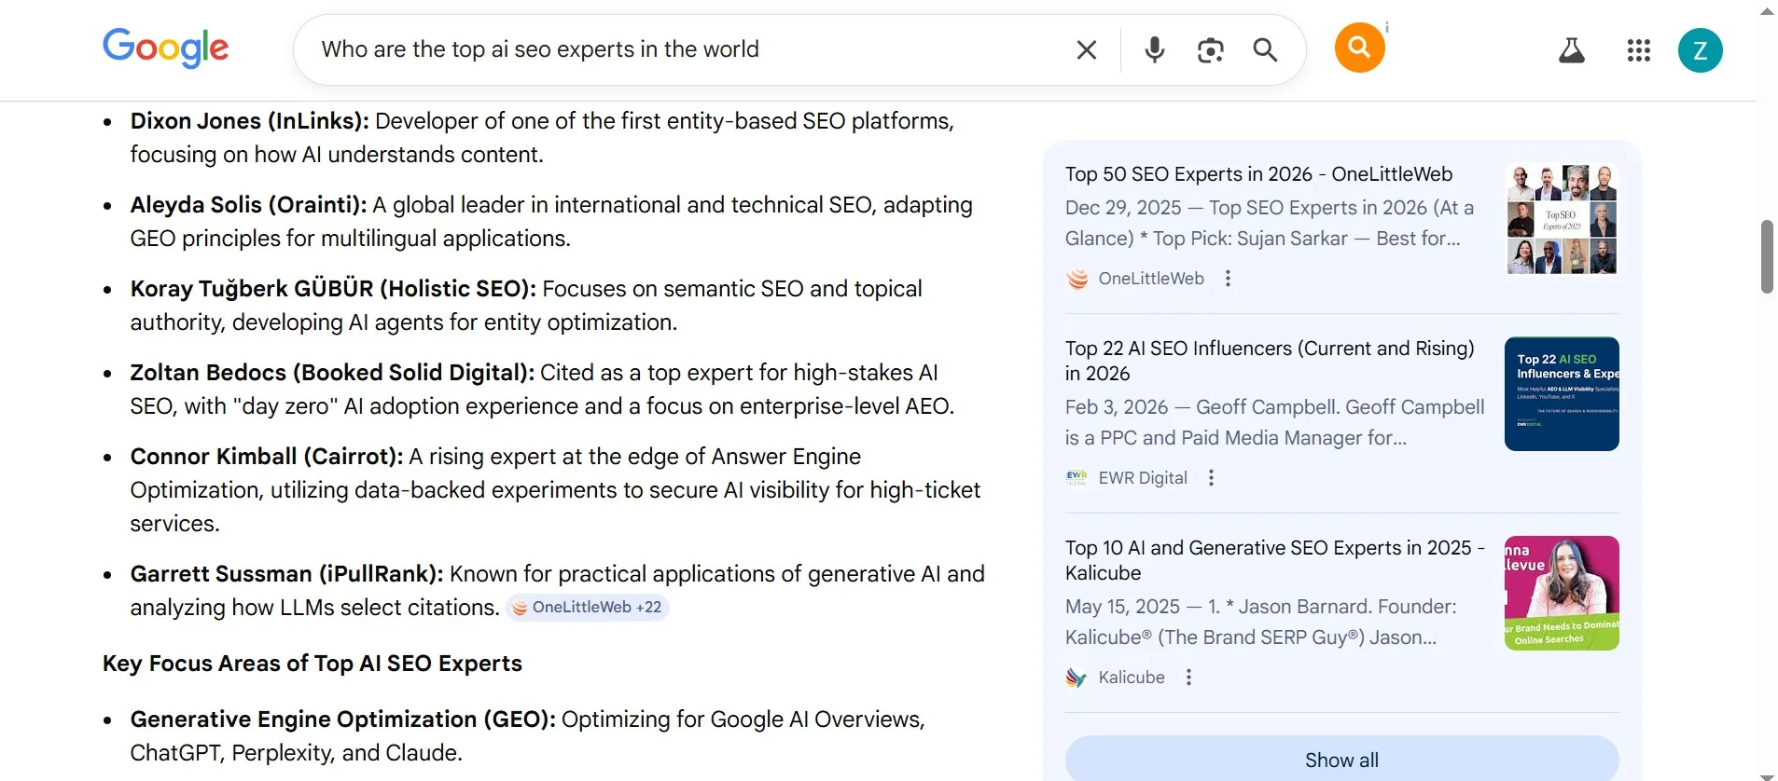Viewport: 1778px width, 781px height.
Task: Submit search with magnifying glass icon
Action: pyautogui.click(x=1265, y=49)
